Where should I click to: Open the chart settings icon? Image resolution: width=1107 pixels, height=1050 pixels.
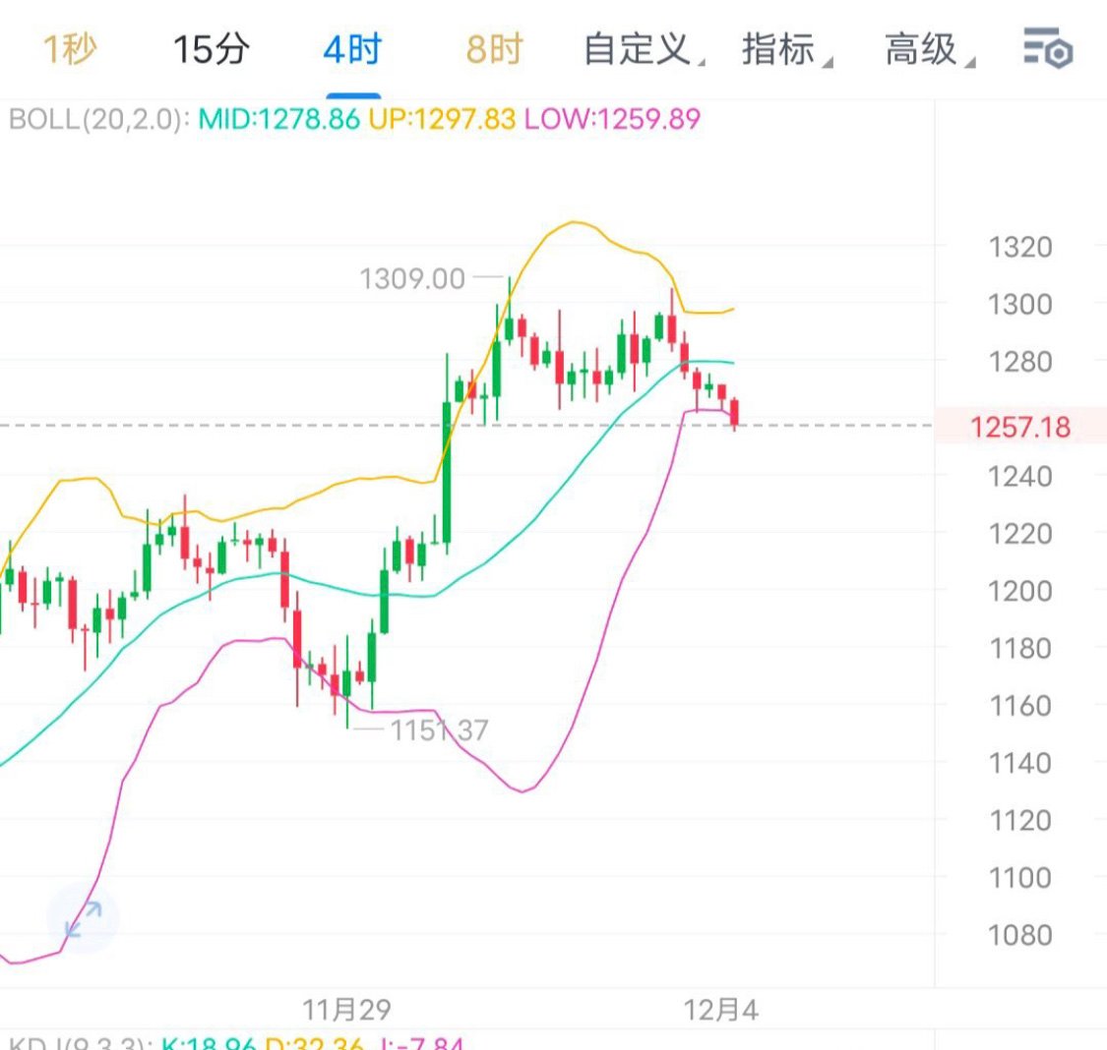tap(1046, 48)
